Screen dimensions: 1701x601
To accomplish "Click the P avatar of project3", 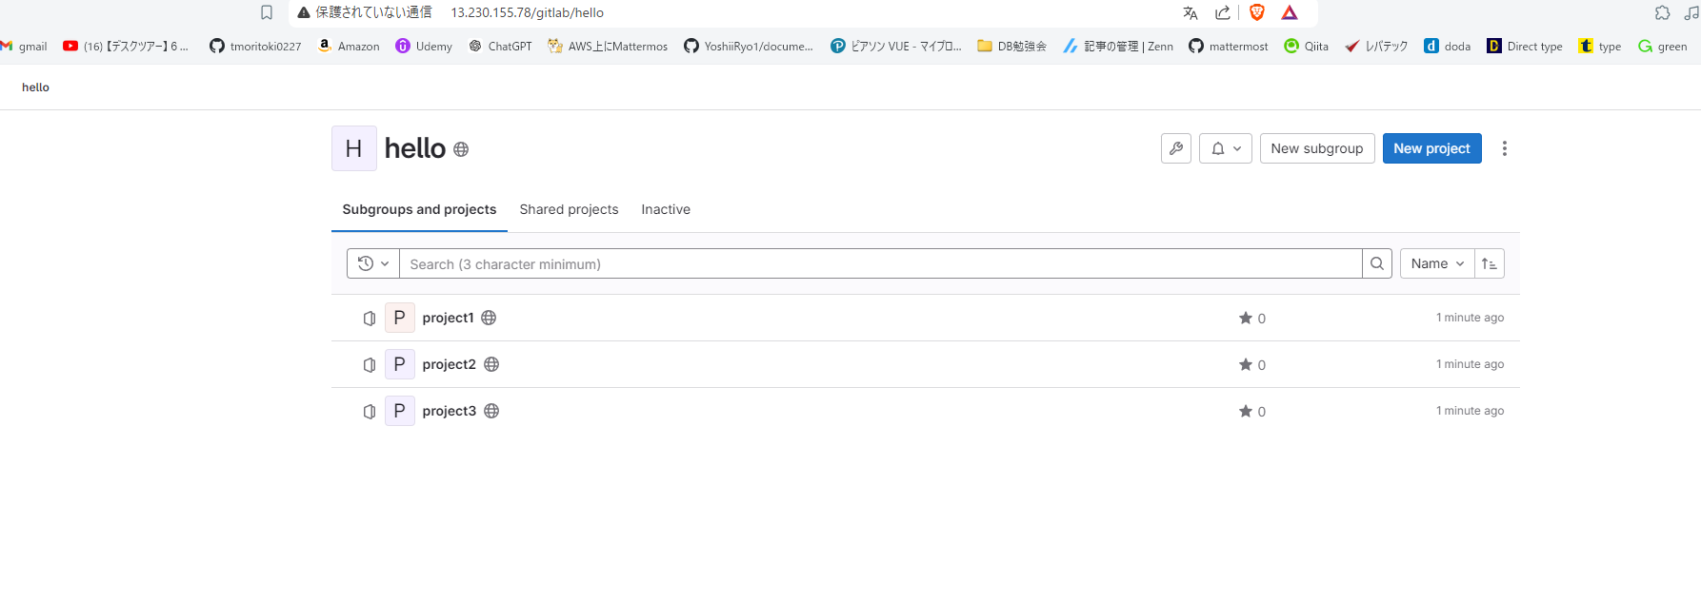I will [400, 411].
